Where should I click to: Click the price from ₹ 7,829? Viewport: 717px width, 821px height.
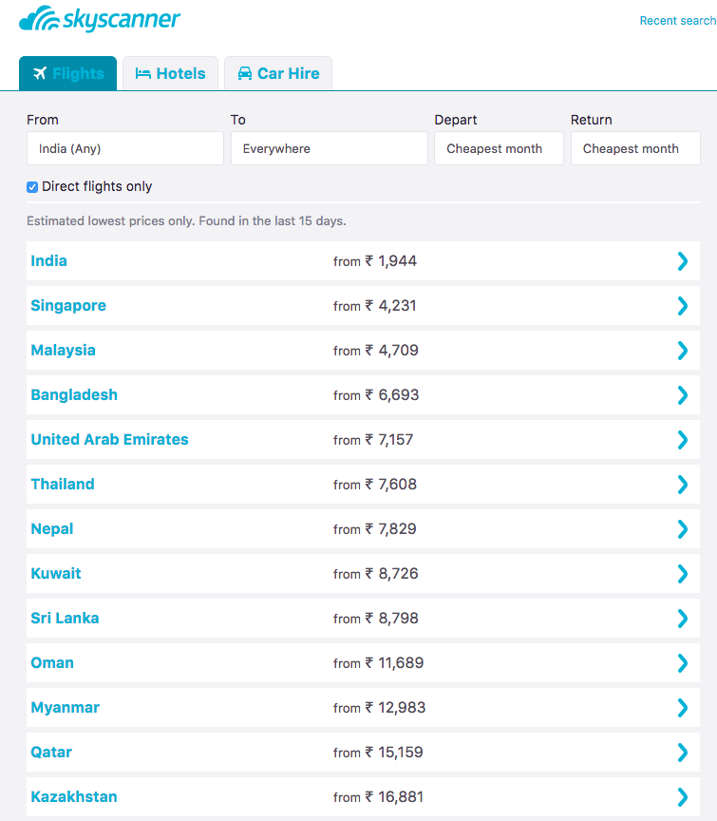pyautogui.click(x=375, y=529)
